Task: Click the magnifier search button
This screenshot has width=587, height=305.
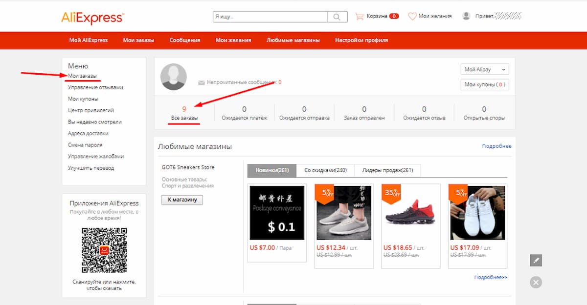Action: pyautogui.click(x=337, y=17)
